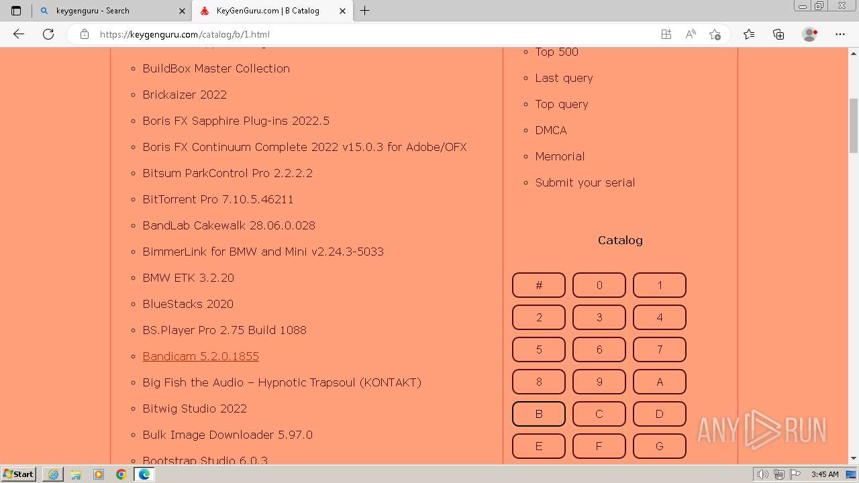859x483 pixels.
Task: Select catalog button #
Action: point(539,285)
